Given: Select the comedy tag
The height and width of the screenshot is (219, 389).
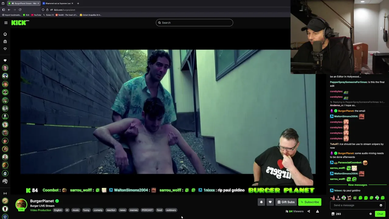Looking at the screenshot, I should click(x=98, y=210).
